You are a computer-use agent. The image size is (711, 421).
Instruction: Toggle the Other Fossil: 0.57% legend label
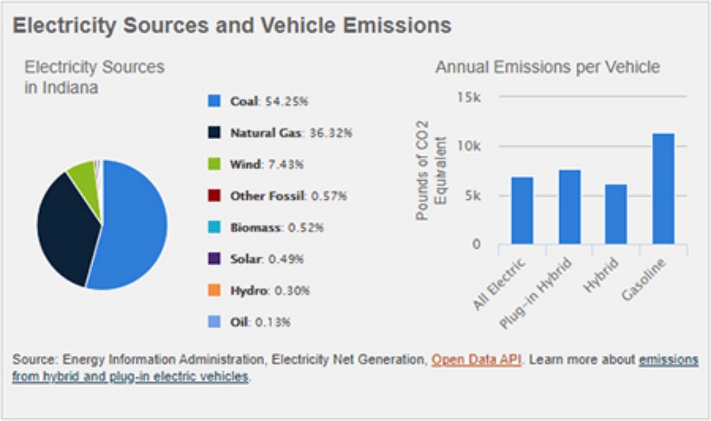[288, 196]
